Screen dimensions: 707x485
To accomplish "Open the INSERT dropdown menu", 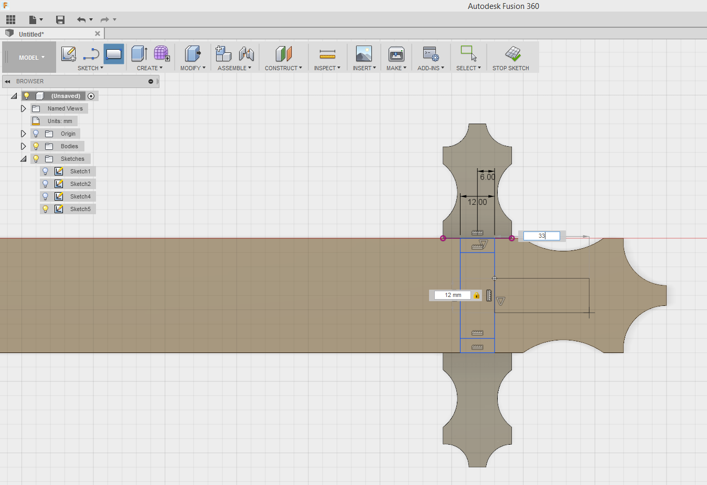I will click(x=364, y=68).
